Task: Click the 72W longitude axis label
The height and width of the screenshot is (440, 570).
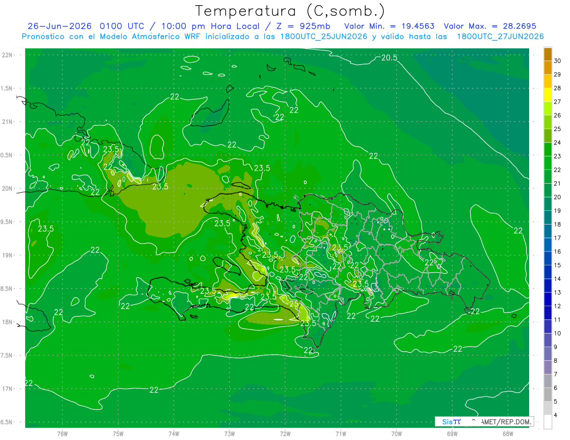Action: 285,434
